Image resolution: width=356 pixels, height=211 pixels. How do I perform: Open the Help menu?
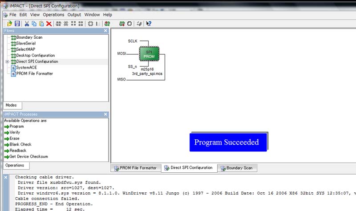pyautogui.click(x=108, y=15)
